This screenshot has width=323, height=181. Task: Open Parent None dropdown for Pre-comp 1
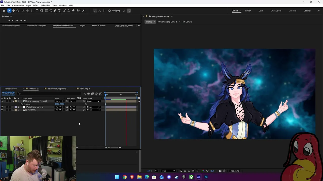coord(93,110)
